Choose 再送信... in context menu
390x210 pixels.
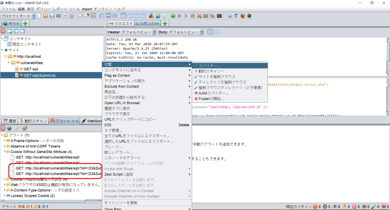pyautogui.click(x=147, y=92)
